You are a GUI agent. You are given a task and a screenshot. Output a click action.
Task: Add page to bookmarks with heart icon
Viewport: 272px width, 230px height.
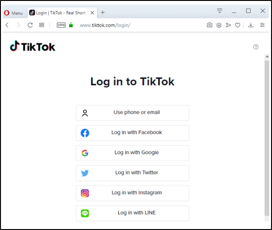click(238, 25)
